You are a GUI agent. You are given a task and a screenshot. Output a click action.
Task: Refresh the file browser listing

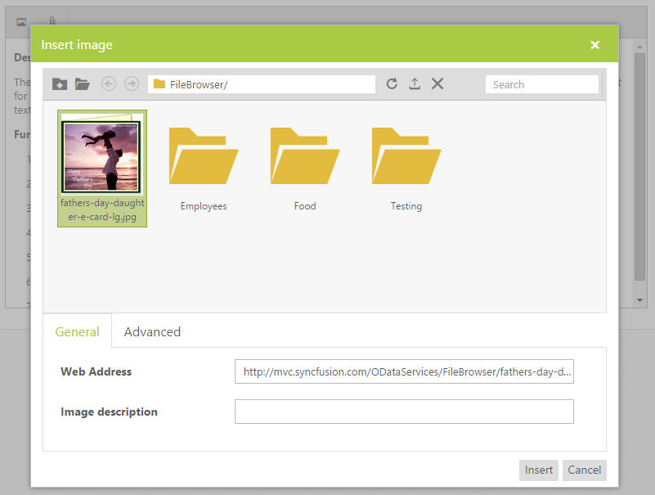point(392,83)
